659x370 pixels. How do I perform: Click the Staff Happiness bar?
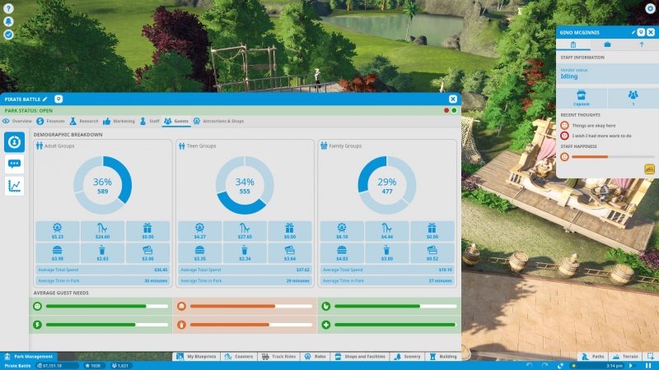[x=613, y=157]
